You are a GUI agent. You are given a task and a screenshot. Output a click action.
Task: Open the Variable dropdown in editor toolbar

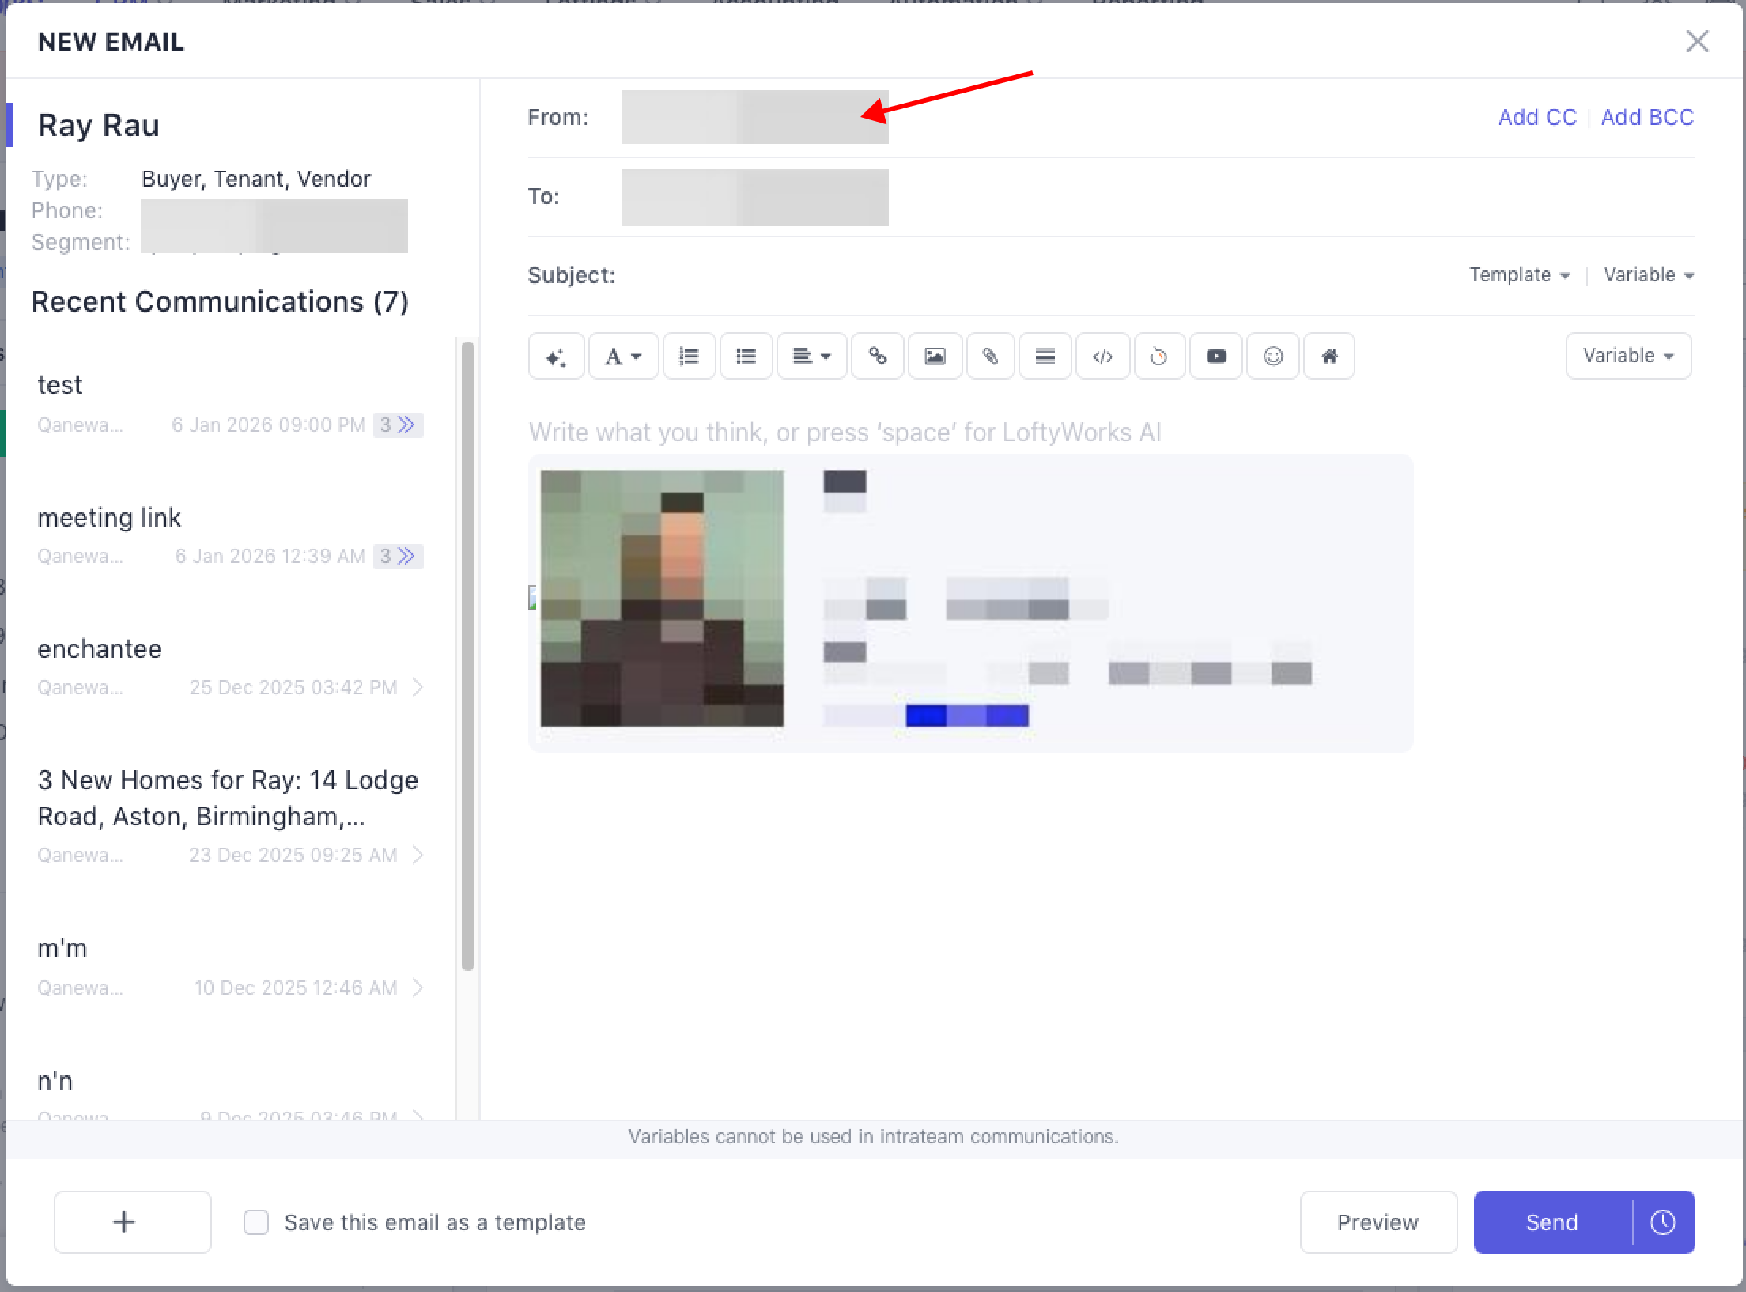pos(1628,356)
